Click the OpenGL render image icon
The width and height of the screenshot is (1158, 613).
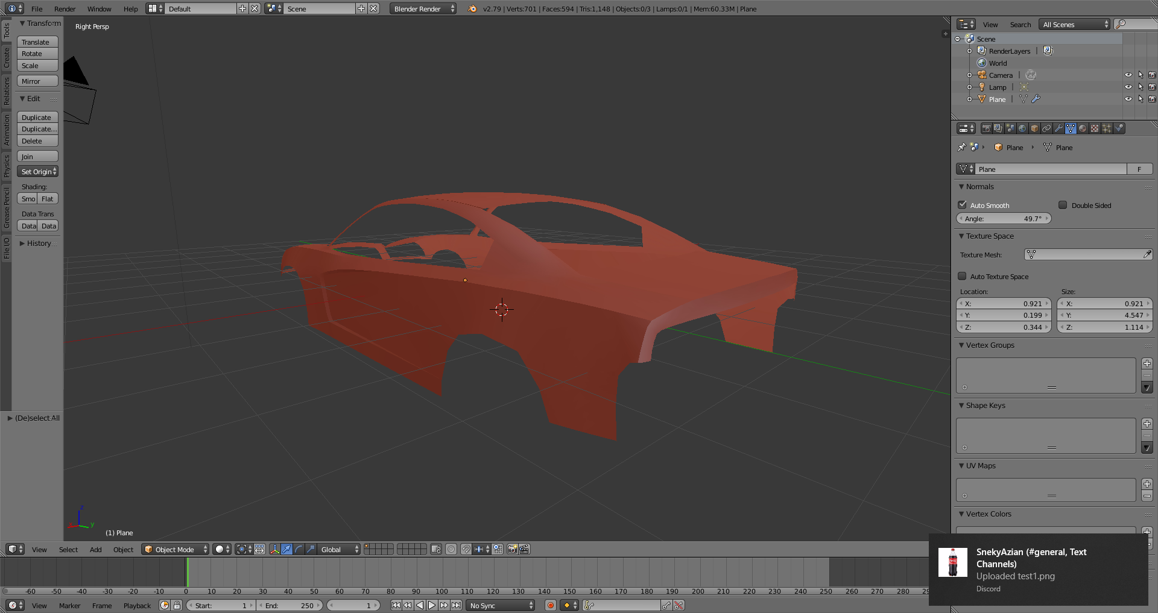[512, 549]
